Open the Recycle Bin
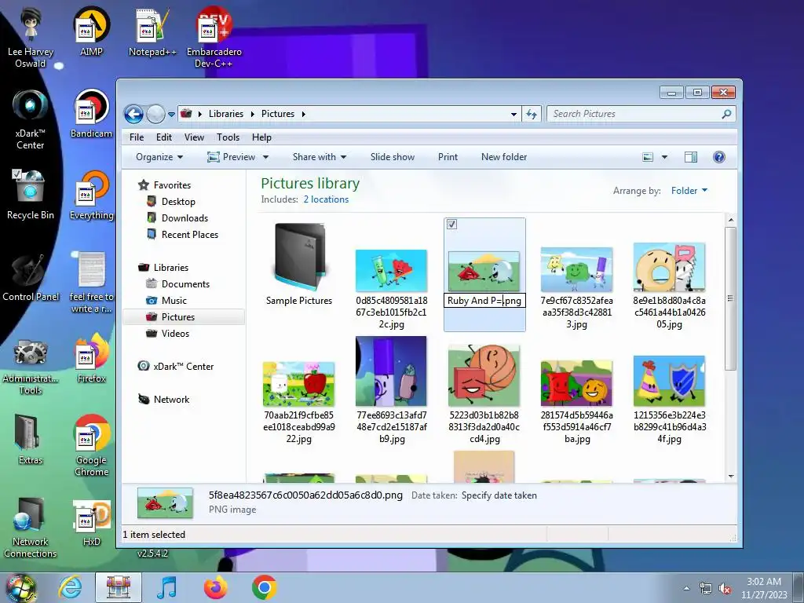Image resolution: width=804 pixels, height=603 pixels. 31,195
